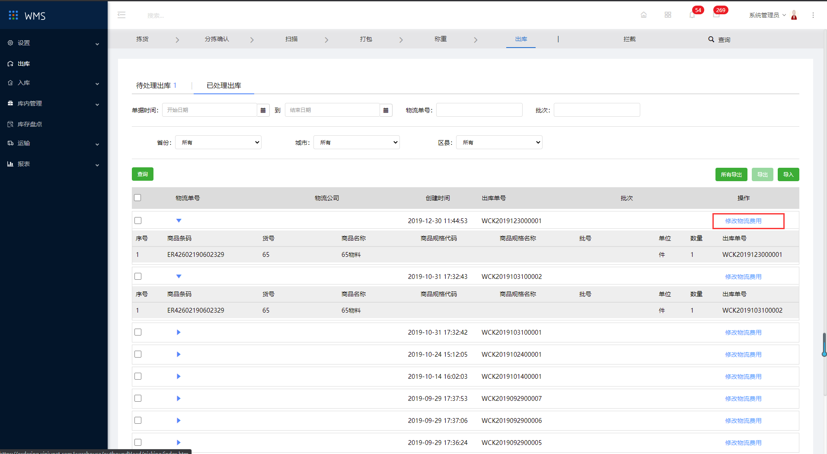Go to the 打包 step tab
This screenshot has width=827, height=454.
(366, 39)
